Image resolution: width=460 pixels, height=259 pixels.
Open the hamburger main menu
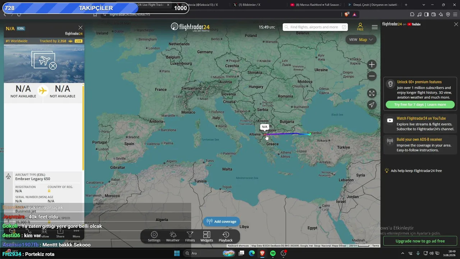(374, 27)
